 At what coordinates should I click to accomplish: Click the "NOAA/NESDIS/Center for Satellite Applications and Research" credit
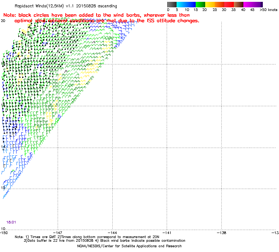[129, 246]
